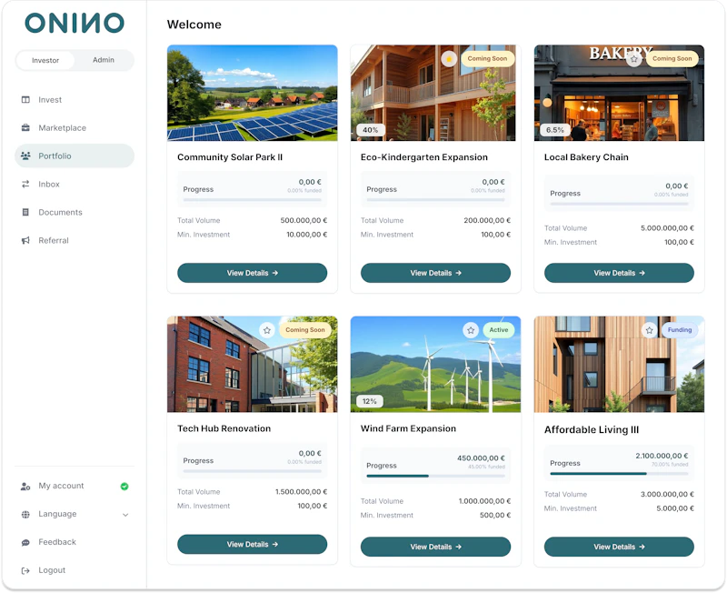Click the Referral megaphone icon
This screenshot has height=593, width=727.
pos(25,240)
